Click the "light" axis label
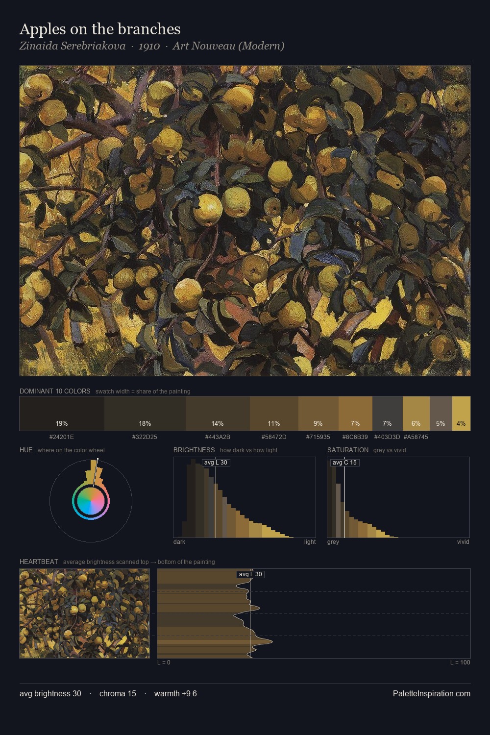Viewport: 490px width, 735px height. coord(310,542)
